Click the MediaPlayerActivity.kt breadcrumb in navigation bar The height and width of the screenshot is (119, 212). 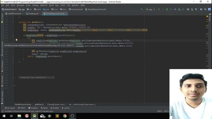[95, 9]
